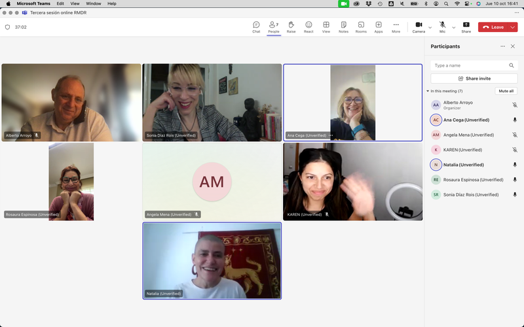The width and height of the screenshot is (524, 327).
Task: Open the View menu in menu bar
Action: click(75, 3)
